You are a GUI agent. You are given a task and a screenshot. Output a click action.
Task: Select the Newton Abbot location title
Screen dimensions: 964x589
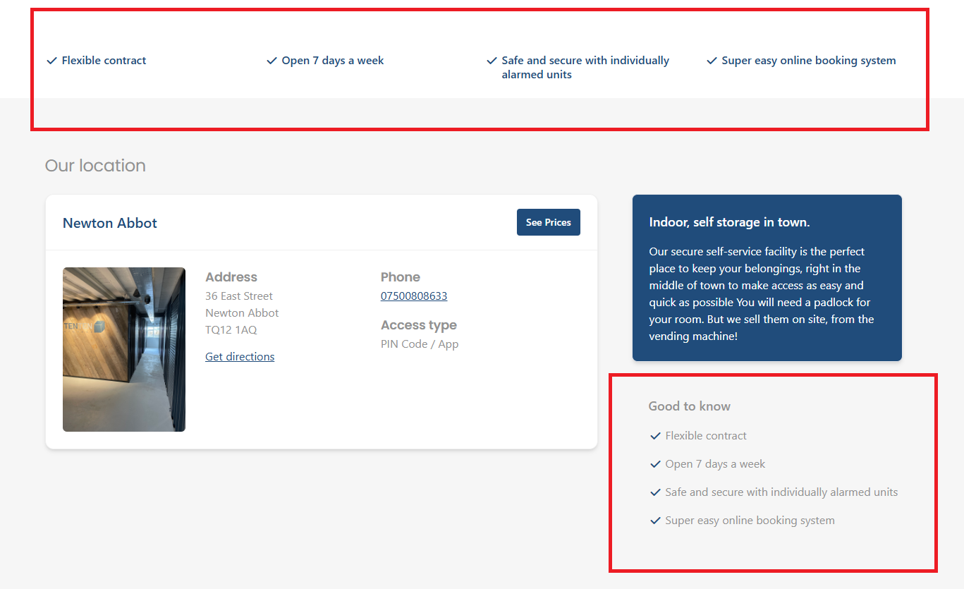point(110,223)
